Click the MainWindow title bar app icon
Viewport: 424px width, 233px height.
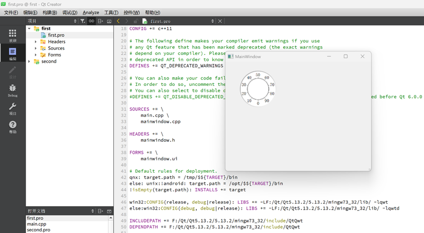pyautogui.click(x=231, y=56)
